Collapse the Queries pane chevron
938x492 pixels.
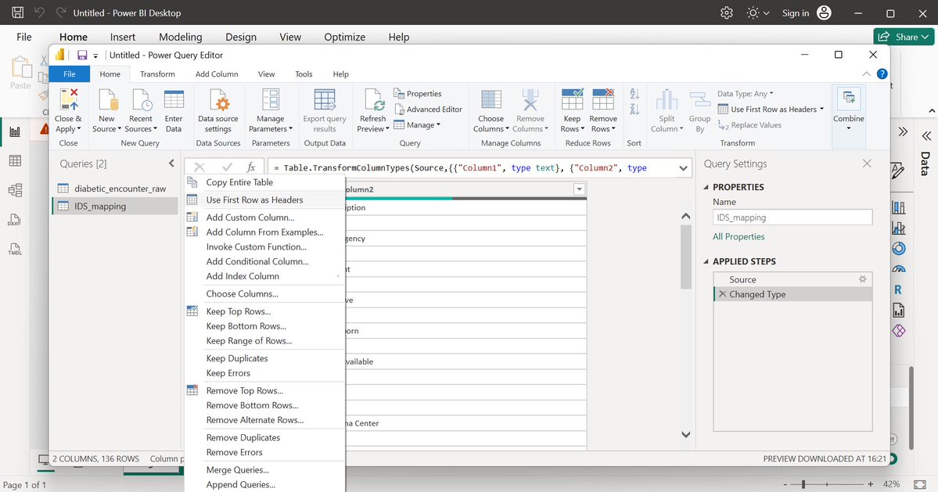tap(171, 163)
